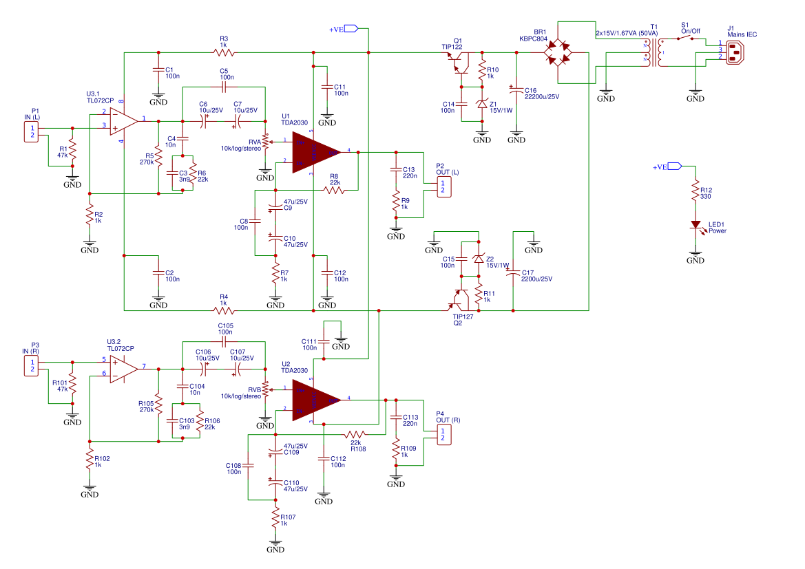This screenshot has height=569, width=805.
Task: Select the R10 1k resistor symbol
Action: pyautogui.click(x=481, y=69)
